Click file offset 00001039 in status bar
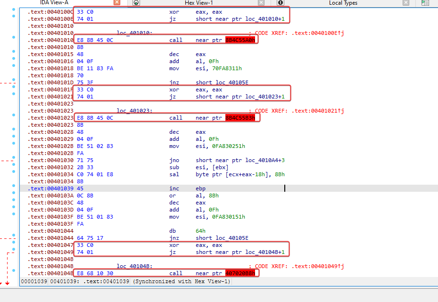 (34, 281)
